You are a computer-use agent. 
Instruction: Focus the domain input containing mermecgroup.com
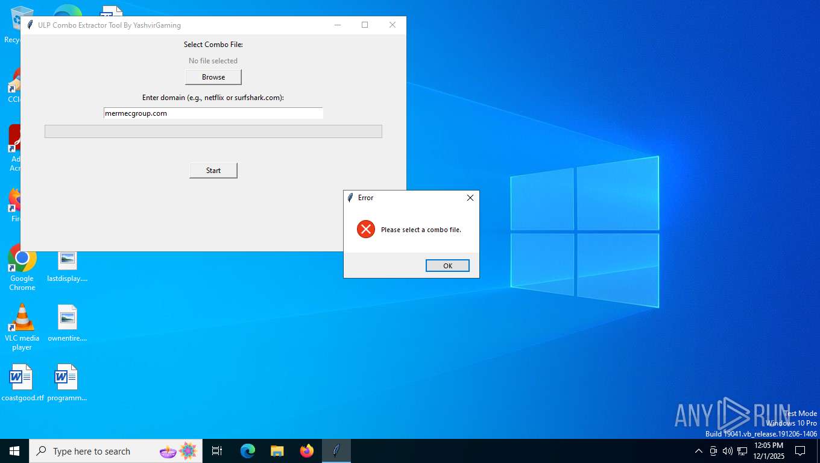pyautogui.click(x=213, y=113)
